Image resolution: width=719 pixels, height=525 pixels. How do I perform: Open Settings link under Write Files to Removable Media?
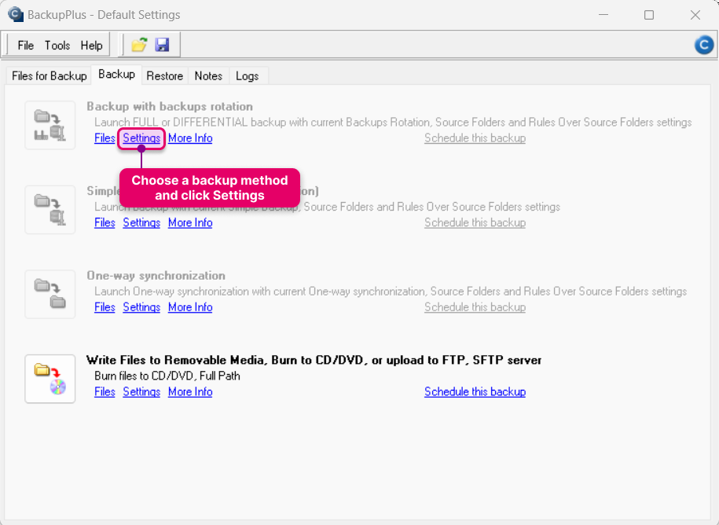pos(141,391)
